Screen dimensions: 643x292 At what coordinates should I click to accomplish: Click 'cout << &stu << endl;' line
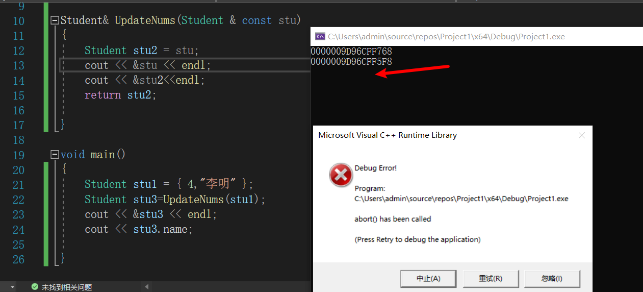tap(147, 65)
